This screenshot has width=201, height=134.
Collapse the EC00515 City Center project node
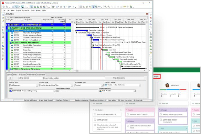click(7, 25)
